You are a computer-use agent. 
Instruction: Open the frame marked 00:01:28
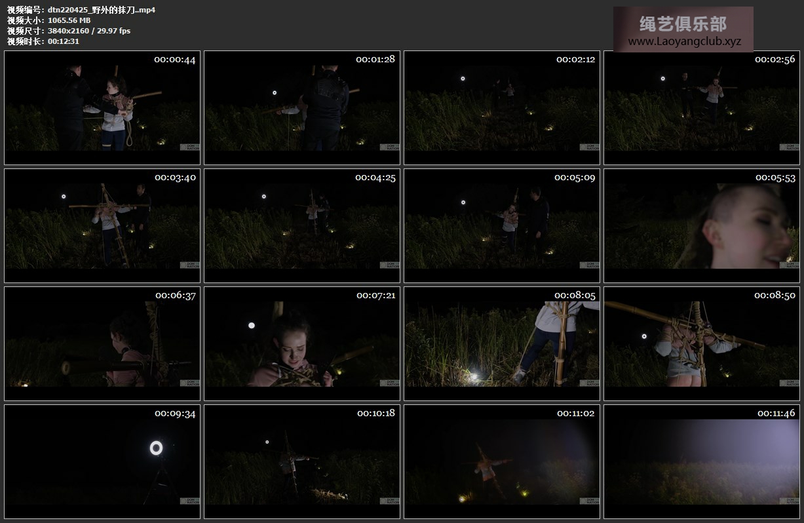pos(302,108)
